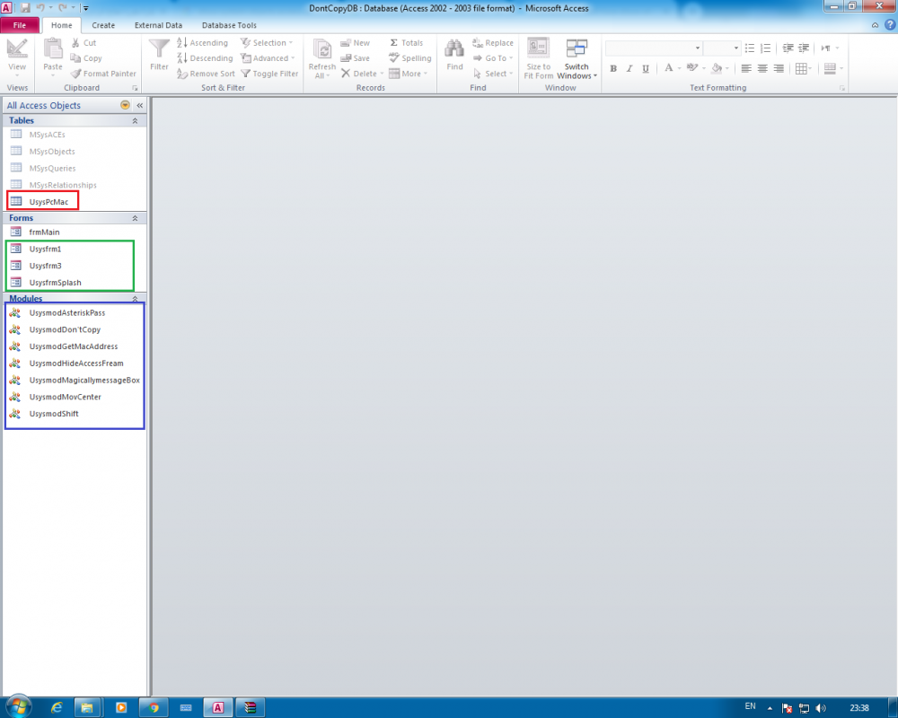Close the navigation pane shutter bar
Viewport: 898px width, 718px height.
(x=140, y=105)
